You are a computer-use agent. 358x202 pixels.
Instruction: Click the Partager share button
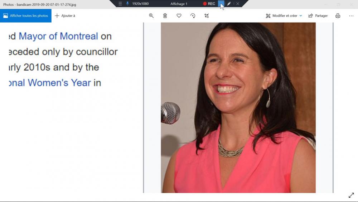[318, 15]
